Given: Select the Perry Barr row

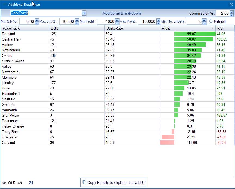Looking at the screenshot, I should coord(118,132).
